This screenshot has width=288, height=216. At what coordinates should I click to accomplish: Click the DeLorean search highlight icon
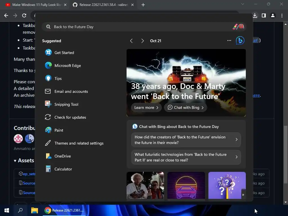(x=238, y=27)
